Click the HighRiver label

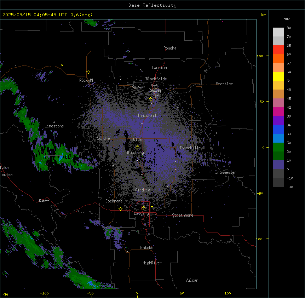tap(152, 263)
